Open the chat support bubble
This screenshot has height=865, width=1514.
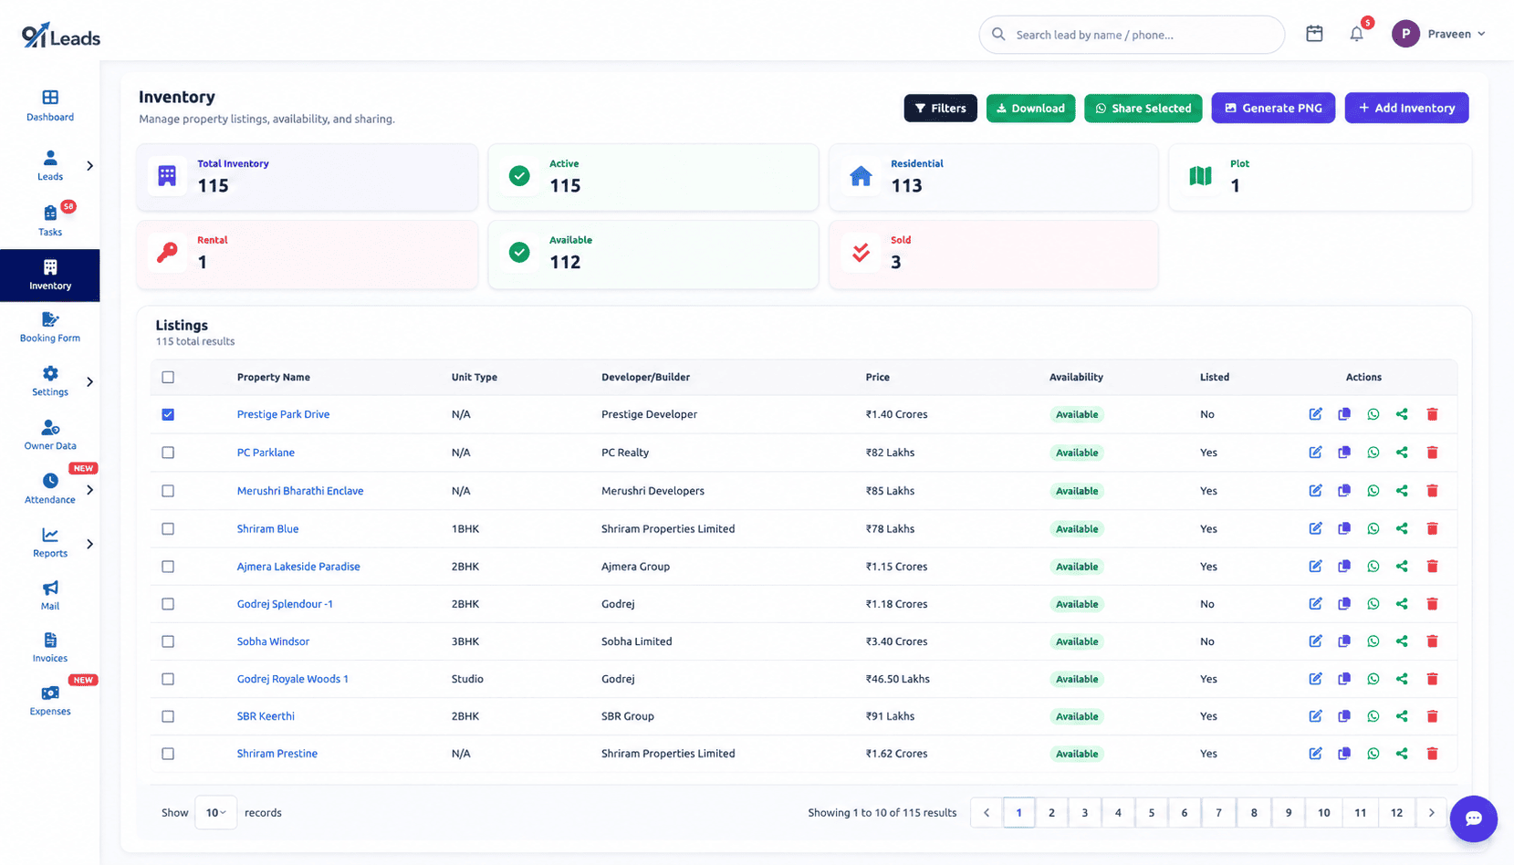point(1473,818)
